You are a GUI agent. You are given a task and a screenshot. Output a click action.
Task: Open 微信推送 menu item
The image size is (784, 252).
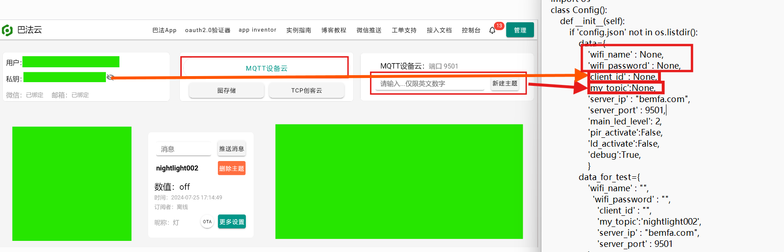[x=369, y=30]
